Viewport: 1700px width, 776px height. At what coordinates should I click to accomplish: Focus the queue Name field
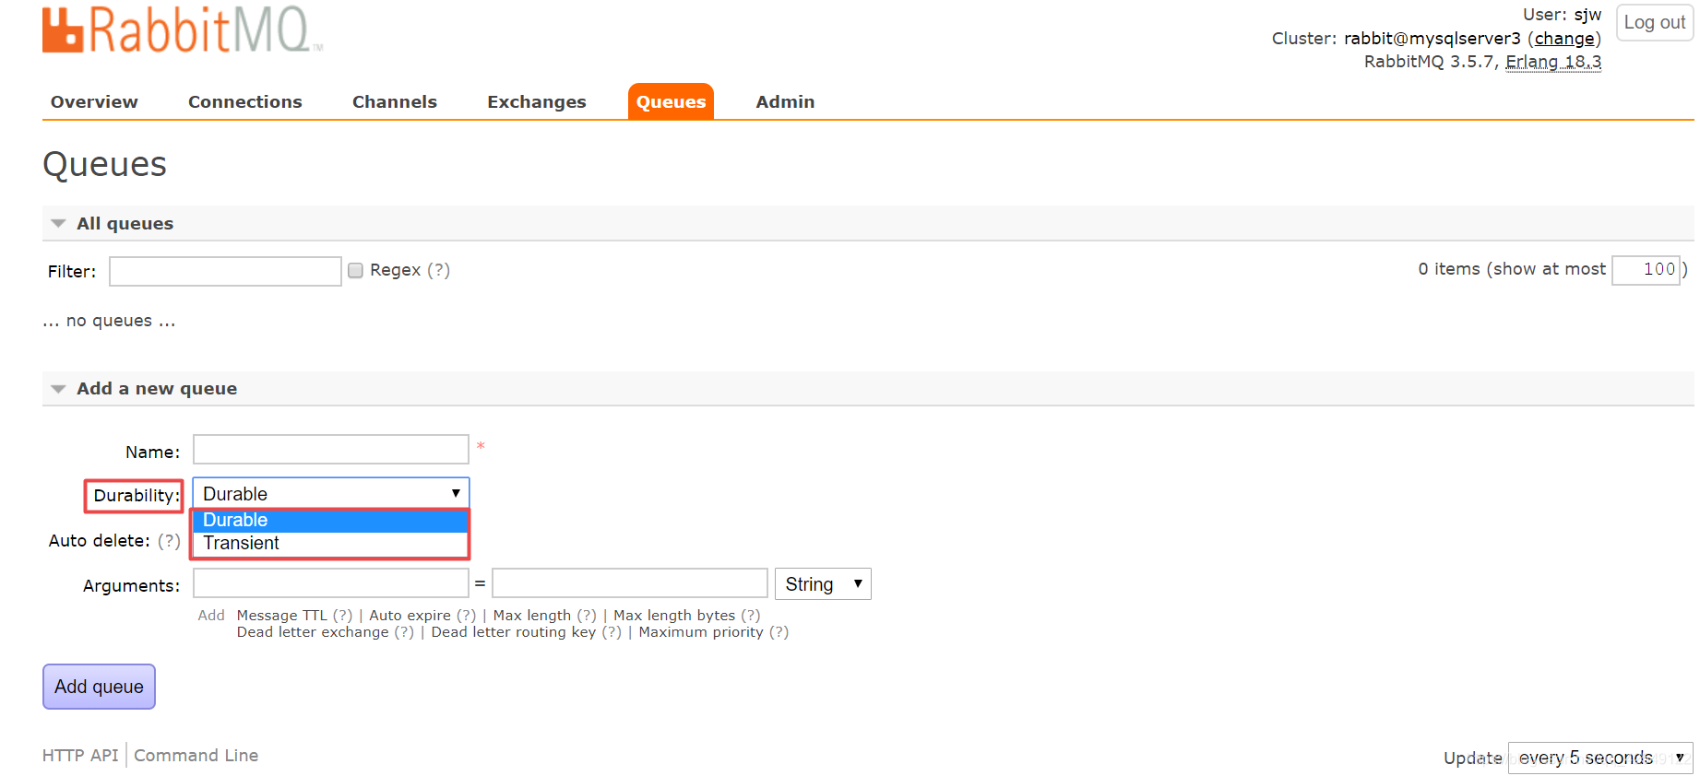pyautogui.click(x=331, y=450)
